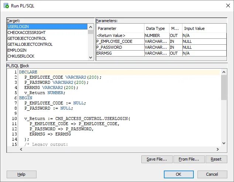Click line number 1 in the gutter
This screenshot has width=234, height=182.
(x=16, y=72)
